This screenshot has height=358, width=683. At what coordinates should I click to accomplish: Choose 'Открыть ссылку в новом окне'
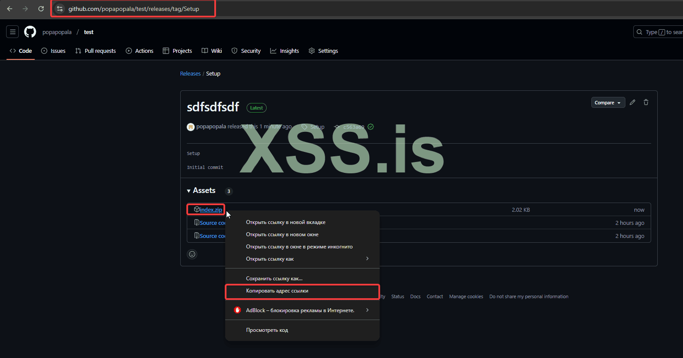(302, 234)
